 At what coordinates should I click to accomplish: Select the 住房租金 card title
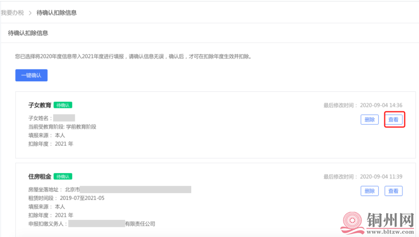tap(40, 177)
